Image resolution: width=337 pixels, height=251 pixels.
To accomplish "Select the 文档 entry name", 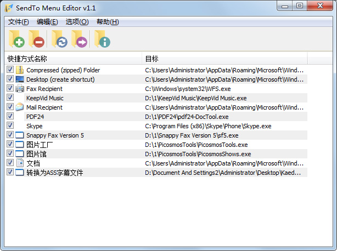I will pos(33,163).
